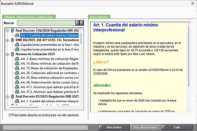Click the book icon for Normas de Cotización 2025

point(12,54)
